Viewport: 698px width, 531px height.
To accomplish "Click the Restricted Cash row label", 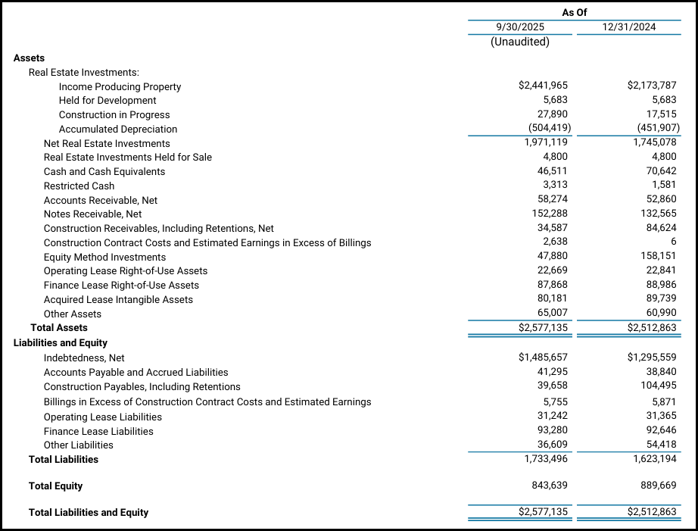I will (79, 186).
